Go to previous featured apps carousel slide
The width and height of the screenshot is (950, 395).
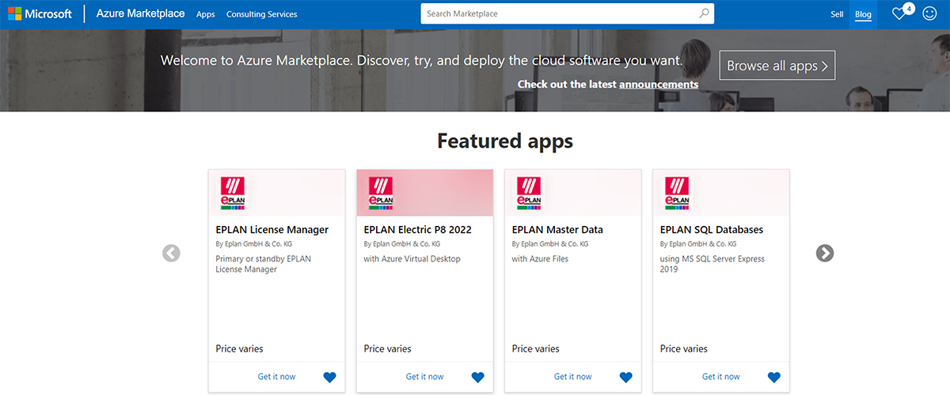(171, 253)
